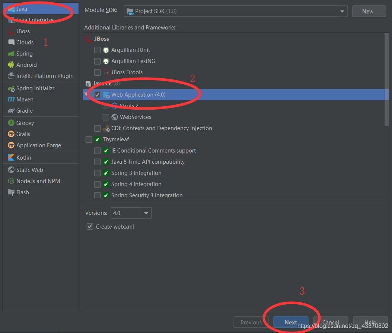This screenshot has width=392, height=333.
Task: Click the WebServices globe icon
Action: coord(115,117)
